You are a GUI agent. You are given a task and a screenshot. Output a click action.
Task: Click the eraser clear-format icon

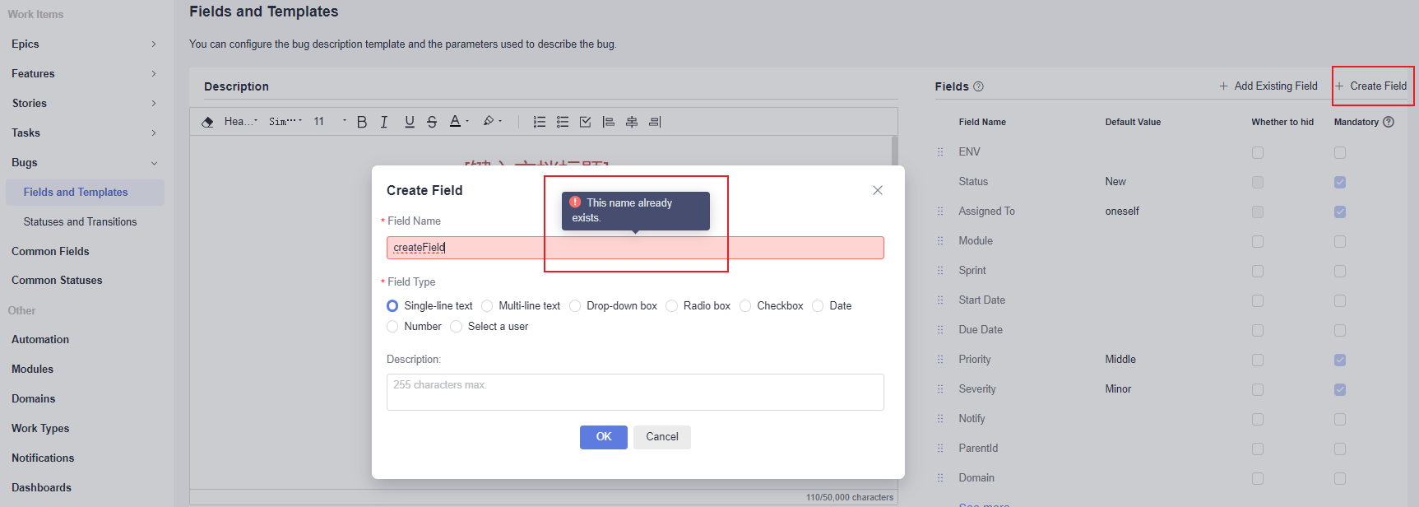[x=207, y=122]
